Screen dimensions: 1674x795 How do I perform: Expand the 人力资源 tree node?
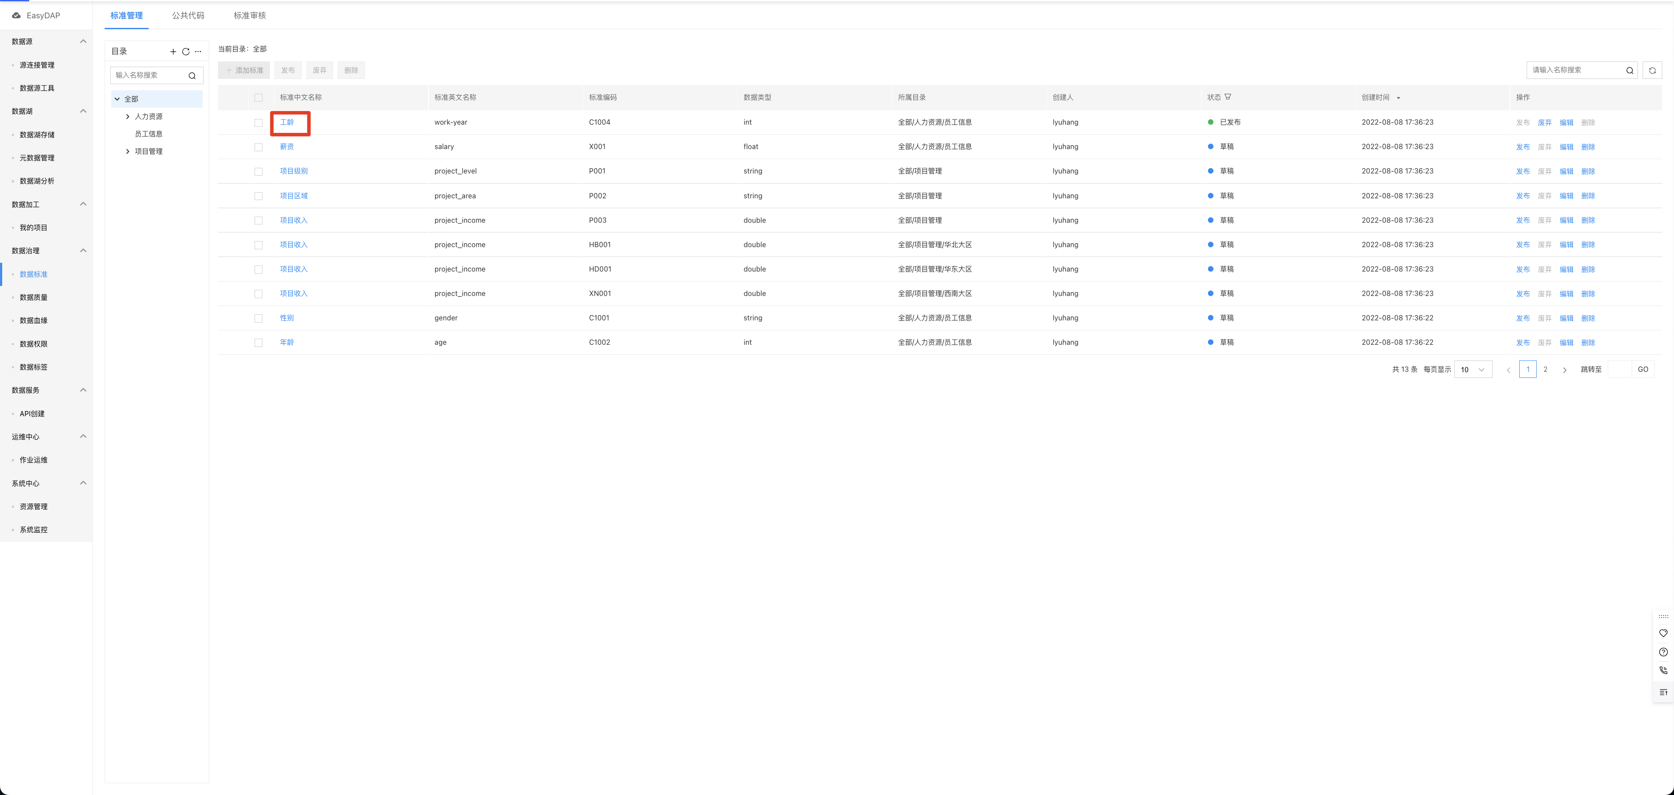[x=127, y=117]
